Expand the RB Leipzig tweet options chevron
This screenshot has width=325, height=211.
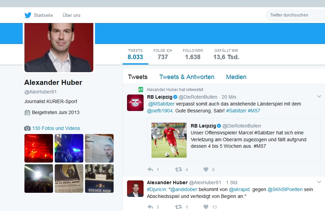pyautogui.click(x=319, y=97)
